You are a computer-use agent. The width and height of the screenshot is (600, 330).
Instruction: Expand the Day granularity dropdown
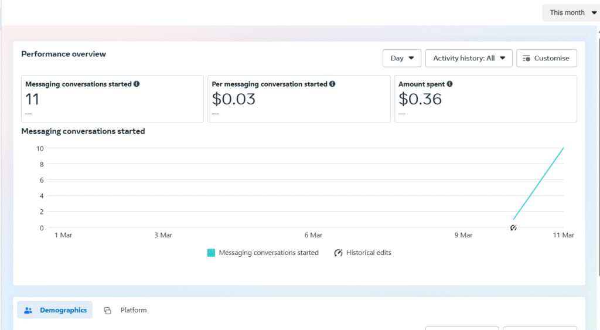[401, 58]
